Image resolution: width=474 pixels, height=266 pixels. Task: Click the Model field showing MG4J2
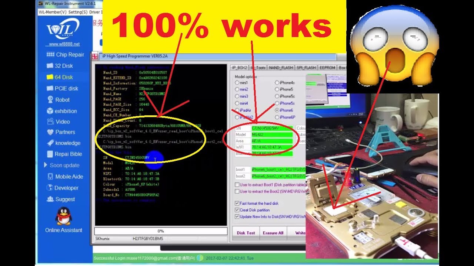(272, 134)
